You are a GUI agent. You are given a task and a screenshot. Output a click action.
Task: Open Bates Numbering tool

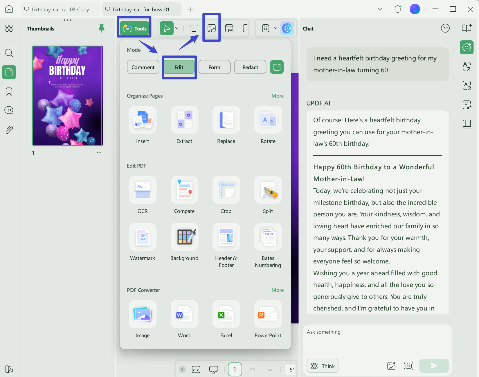(x=268, y=237)
